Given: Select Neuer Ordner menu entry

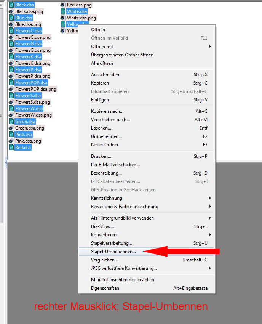Looking at the screenshot, I should point(147,145).
